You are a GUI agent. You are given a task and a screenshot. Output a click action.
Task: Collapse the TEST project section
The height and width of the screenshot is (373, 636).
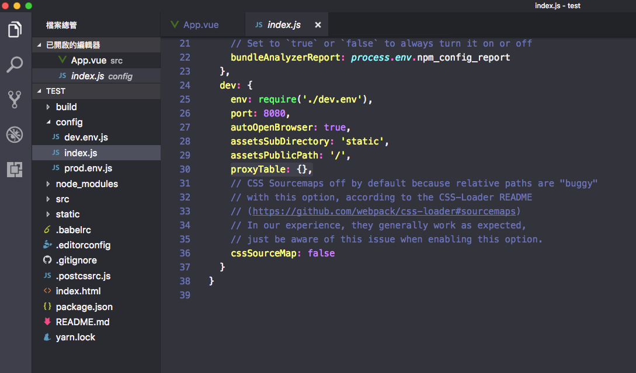[55, 91]
